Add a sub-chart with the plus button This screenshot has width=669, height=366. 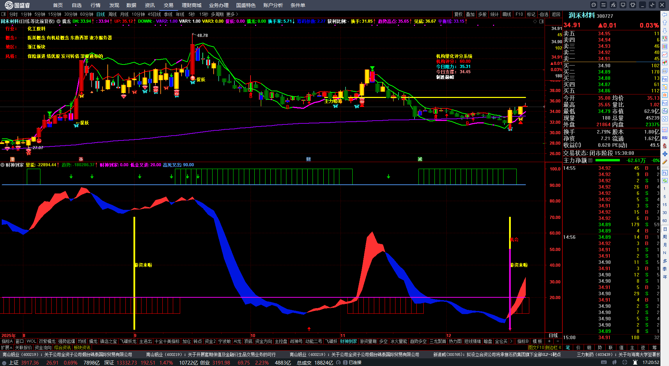[x=549, y=341]
